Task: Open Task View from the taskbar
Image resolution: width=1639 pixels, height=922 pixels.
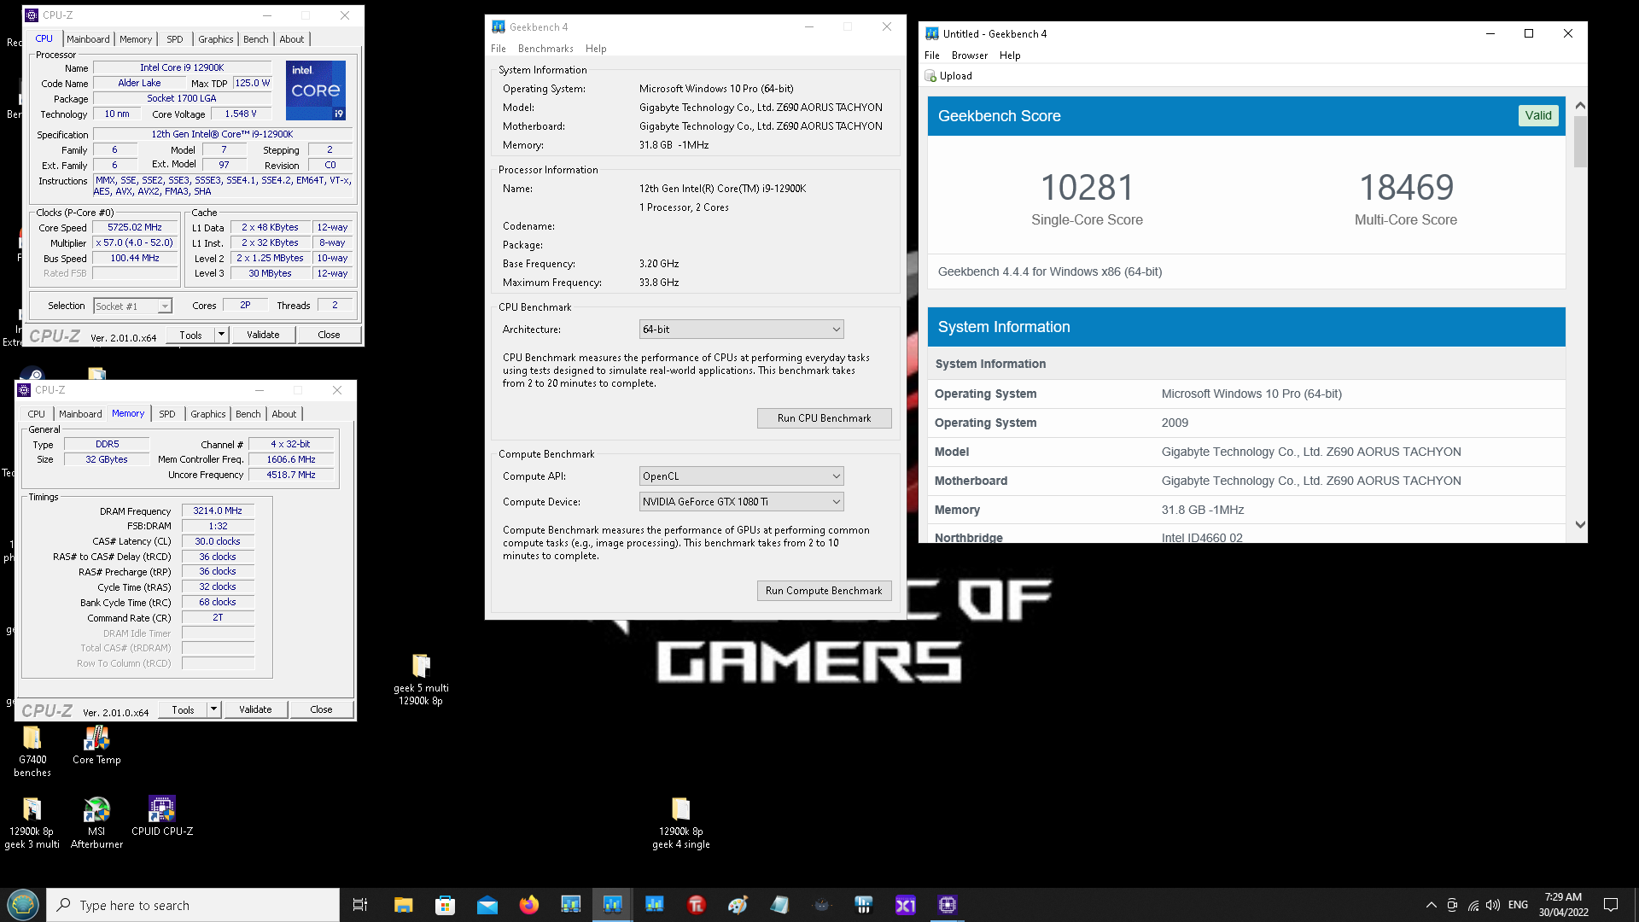Action: pyautogui.click(x=359, y=905)
